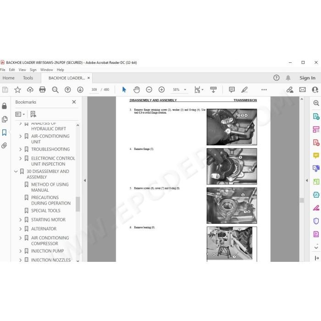Collapse navigation pane with left arrow handle
The width and height of the screenshot is (321, 321).
point(85,180)
